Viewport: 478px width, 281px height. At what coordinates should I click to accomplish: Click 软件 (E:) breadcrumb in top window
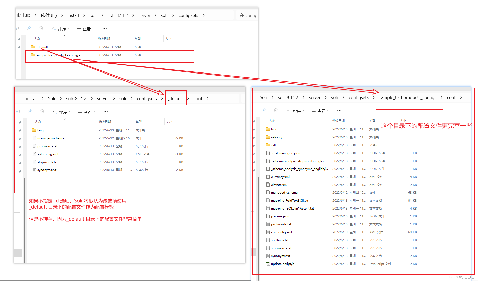click(x=49, y=15)
